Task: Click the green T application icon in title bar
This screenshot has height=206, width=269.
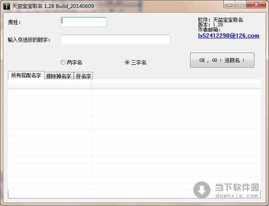Action: [7, 6]
